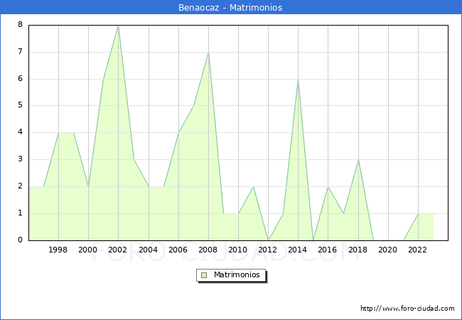
Task: Open the foro-ciudad.com link at bottom right
Action: click(407, 309)
